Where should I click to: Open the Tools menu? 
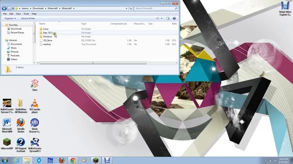(x=26, y=14)
